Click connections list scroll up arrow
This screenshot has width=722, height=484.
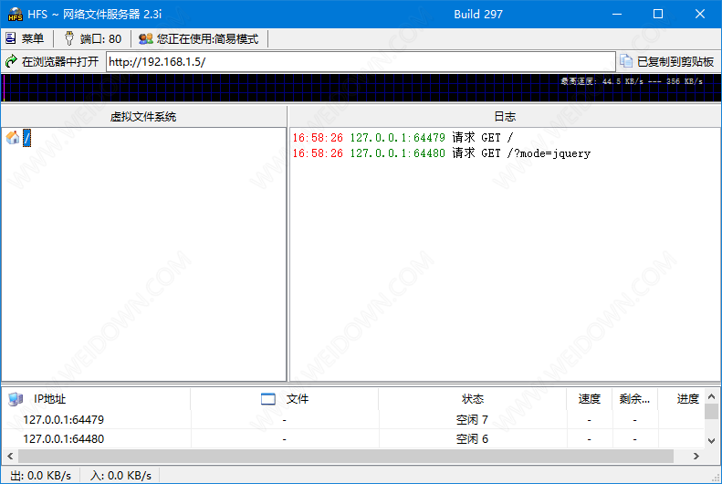711,396
